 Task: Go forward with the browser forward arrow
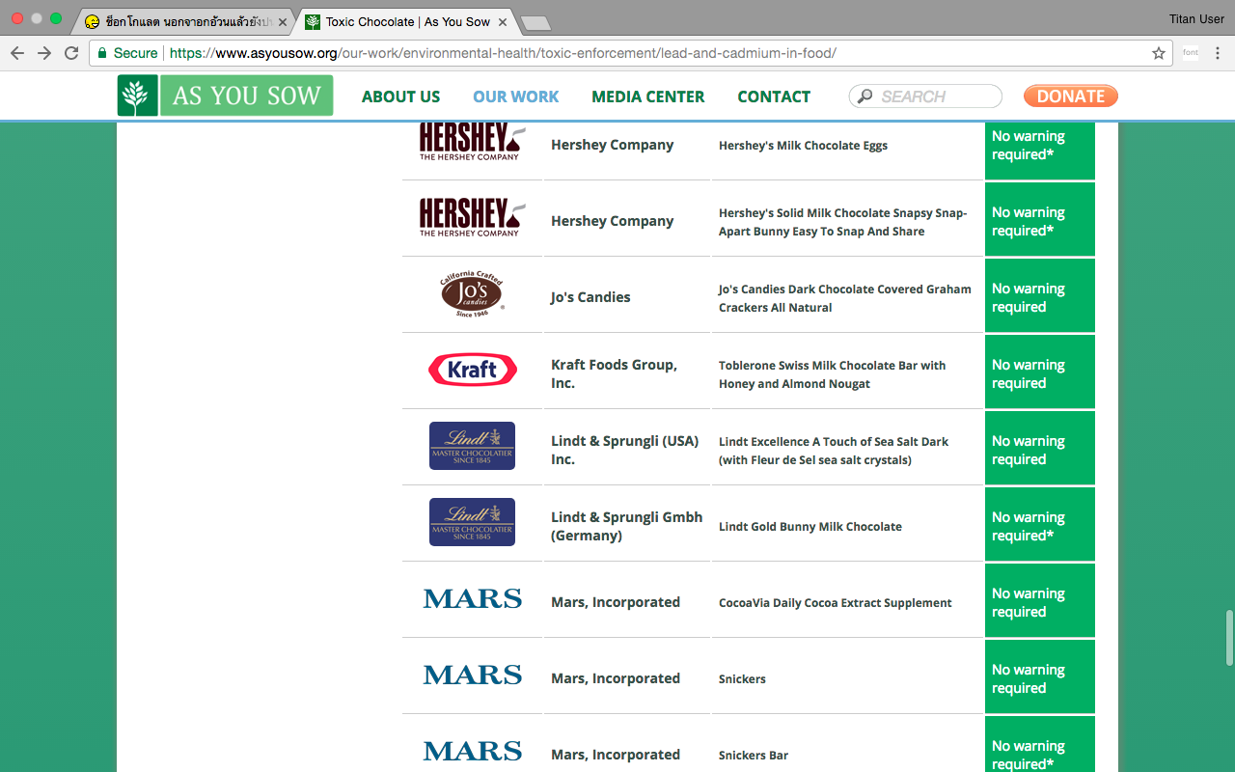44,53
